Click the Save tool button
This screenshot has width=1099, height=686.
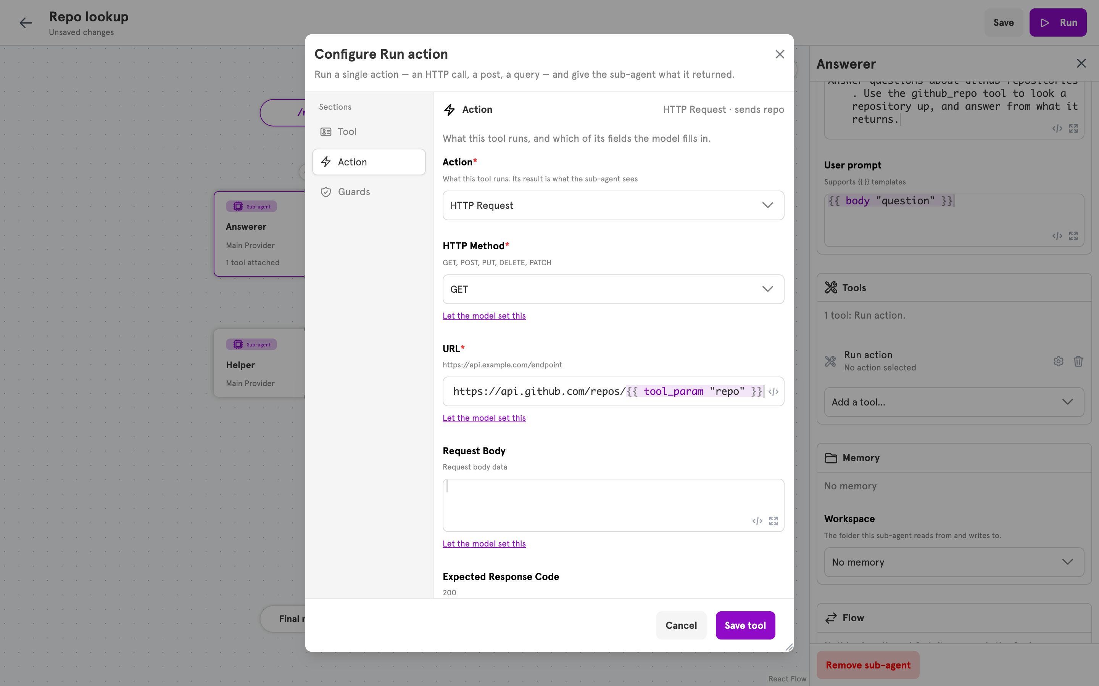[x=745, y=625]
